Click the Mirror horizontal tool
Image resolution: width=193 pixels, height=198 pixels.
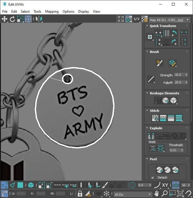(x=39, y=19)
